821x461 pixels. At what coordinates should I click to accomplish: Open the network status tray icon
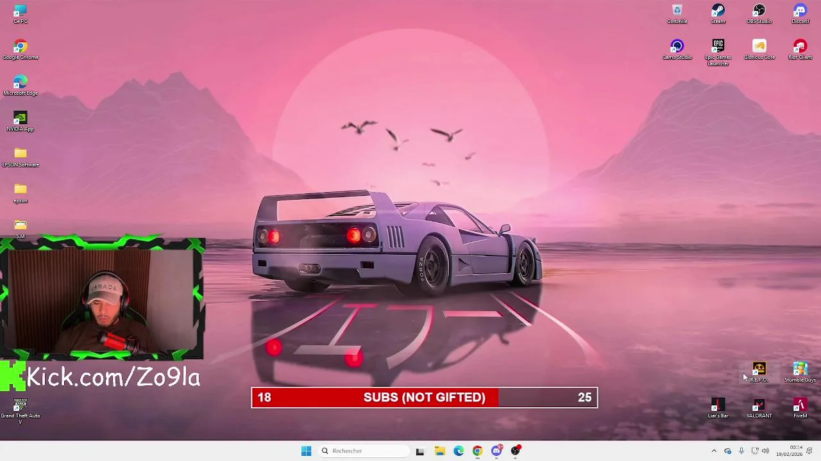point(755,451)
